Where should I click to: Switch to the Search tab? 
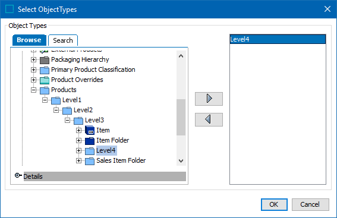tap(63, 40)
